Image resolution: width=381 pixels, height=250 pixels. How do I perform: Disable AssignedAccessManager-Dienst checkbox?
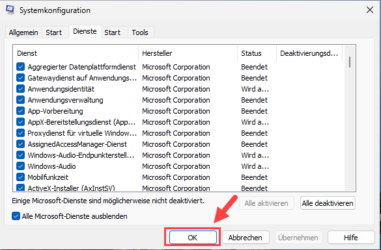coord(20,144)
